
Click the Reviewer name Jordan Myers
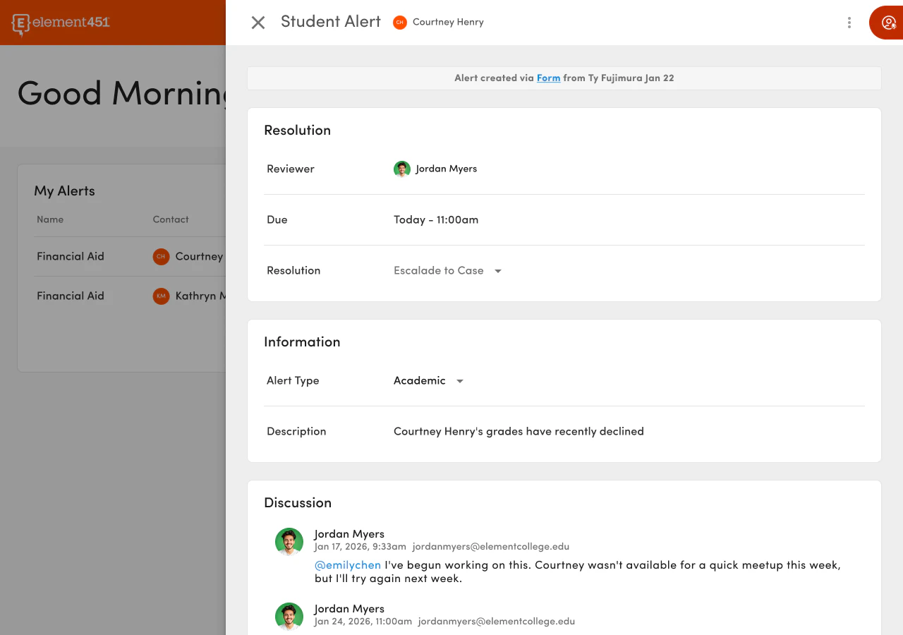[447, 169]
